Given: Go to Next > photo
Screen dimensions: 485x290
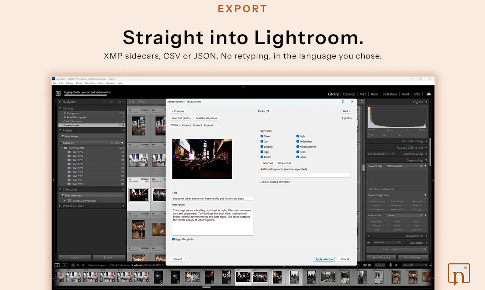Looking at the screenshot, I should click(346, 111).
